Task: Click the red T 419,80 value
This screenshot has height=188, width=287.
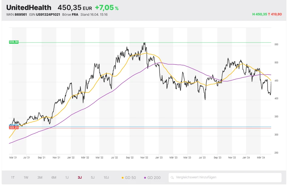Action: (275, 14)
